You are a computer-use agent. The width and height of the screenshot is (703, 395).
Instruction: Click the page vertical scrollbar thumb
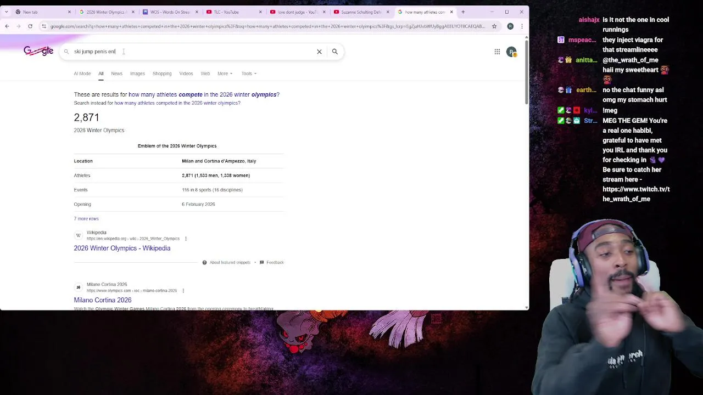click(527, 71)
